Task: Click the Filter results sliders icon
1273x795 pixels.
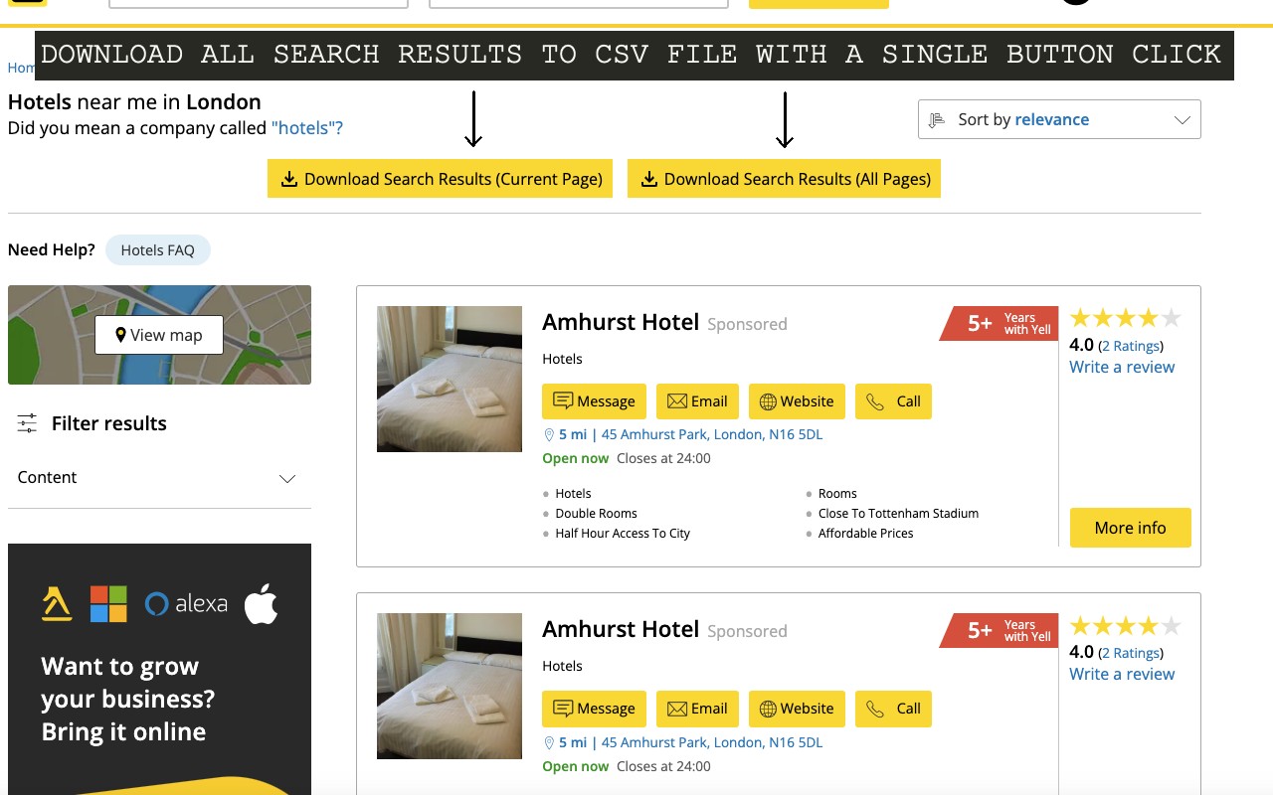Action: [x=27, y=423]
